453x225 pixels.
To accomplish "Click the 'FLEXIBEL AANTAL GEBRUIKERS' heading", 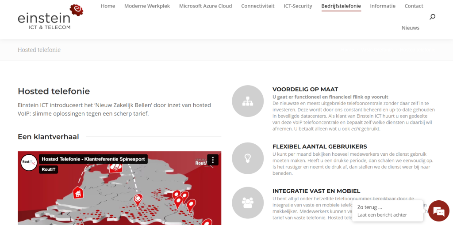I will pyautogui.click(x=319, y=146).
